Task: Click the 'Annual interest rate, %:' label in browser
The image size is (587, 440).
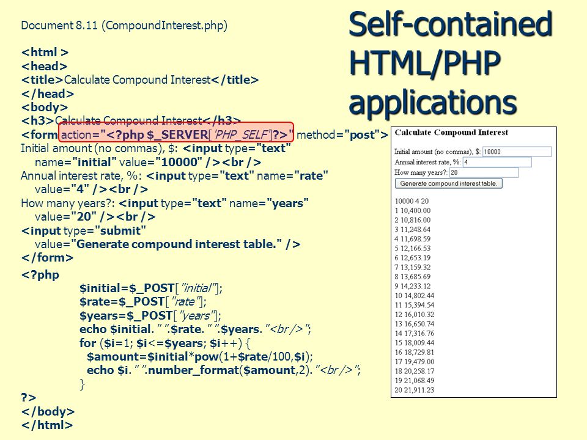Action: point(427,162)
